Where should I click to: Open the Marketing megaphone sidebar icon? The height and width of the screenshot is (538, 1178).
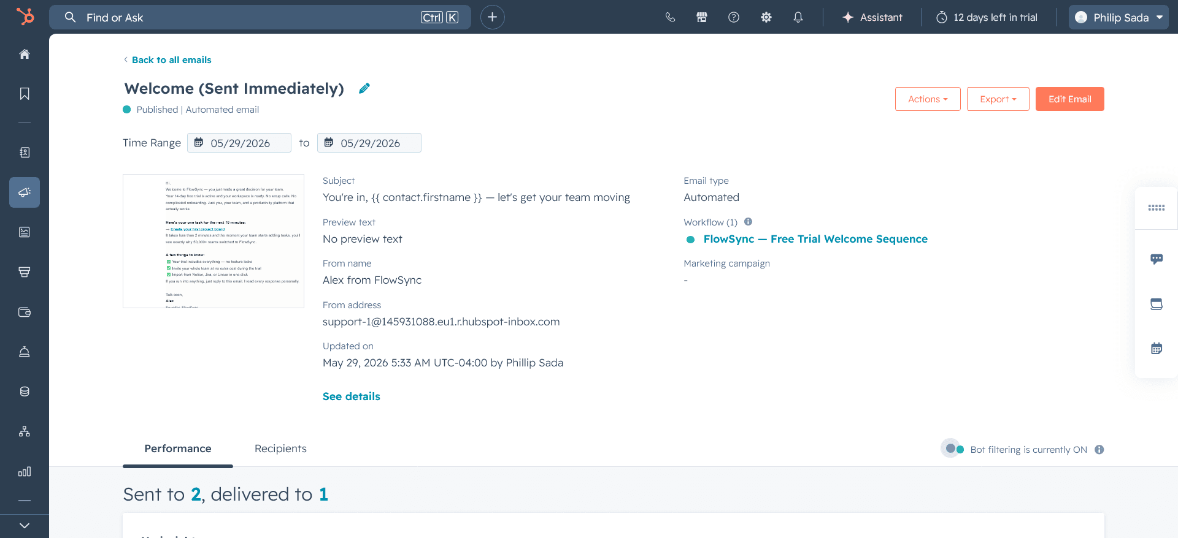[x=25, y=192]
